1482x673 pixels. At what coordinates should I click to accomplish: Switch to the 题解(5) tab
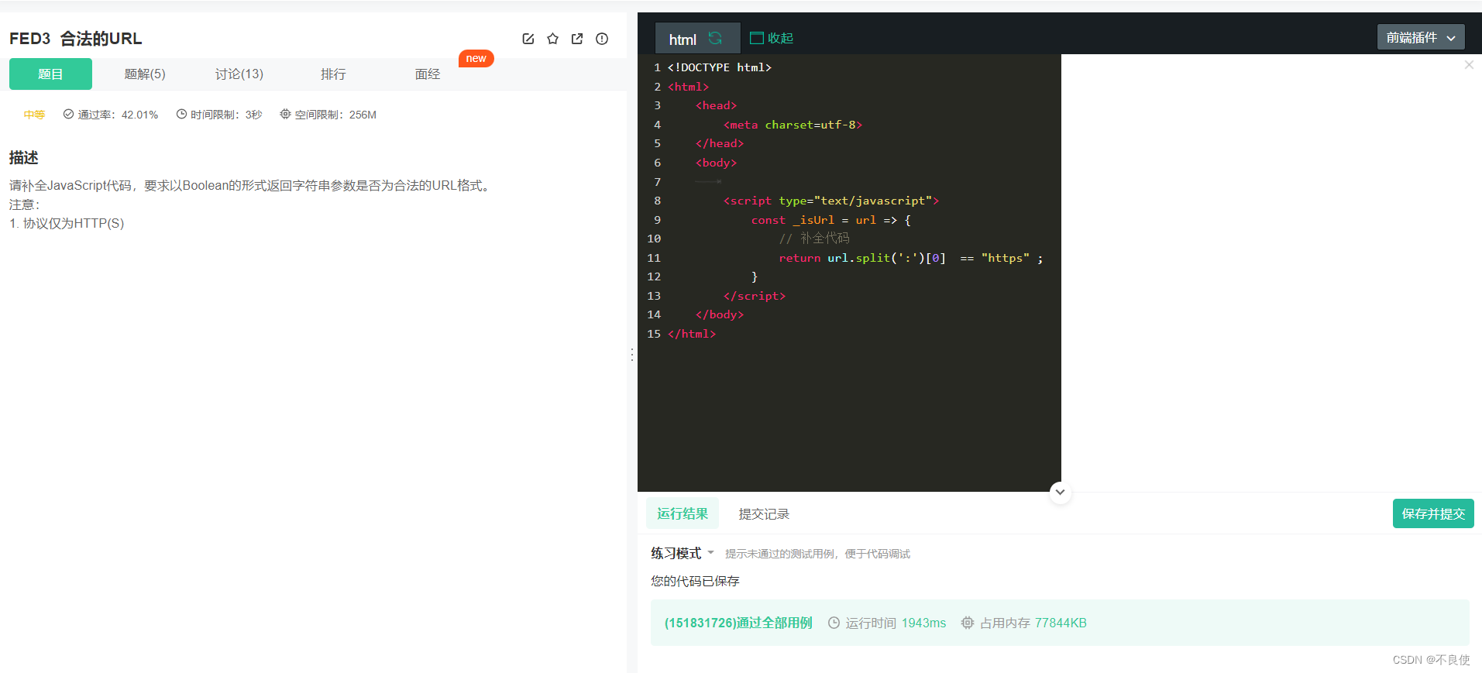pyautogui.click(x=145, y=74)
